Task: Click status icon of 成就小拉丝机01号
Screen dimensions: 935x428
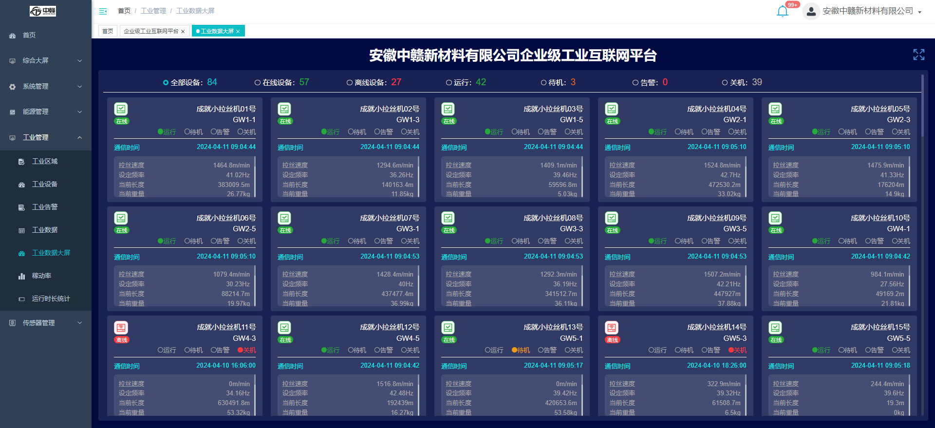Action: 121,109
